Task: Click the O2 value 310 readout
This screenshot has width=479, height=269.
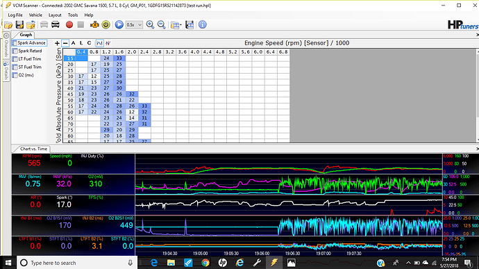Action: coord(96,184)
